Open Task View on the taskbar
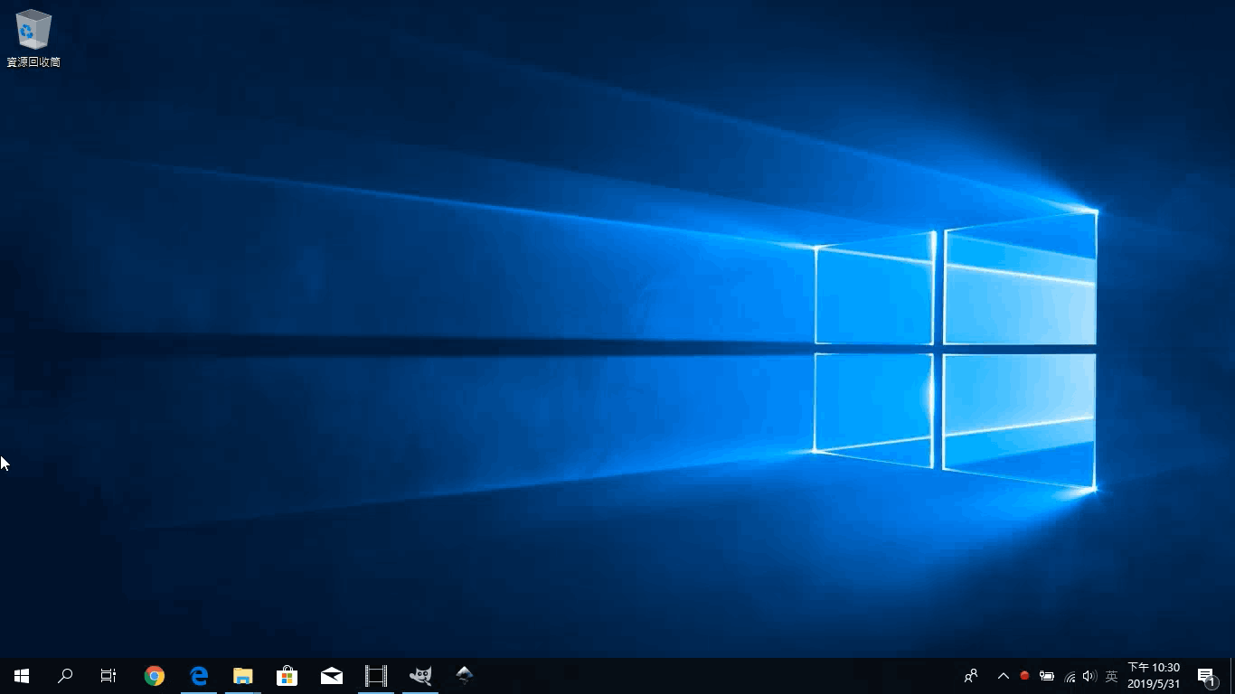Viewport: 1235px width, 694px height. pos(108,676)
